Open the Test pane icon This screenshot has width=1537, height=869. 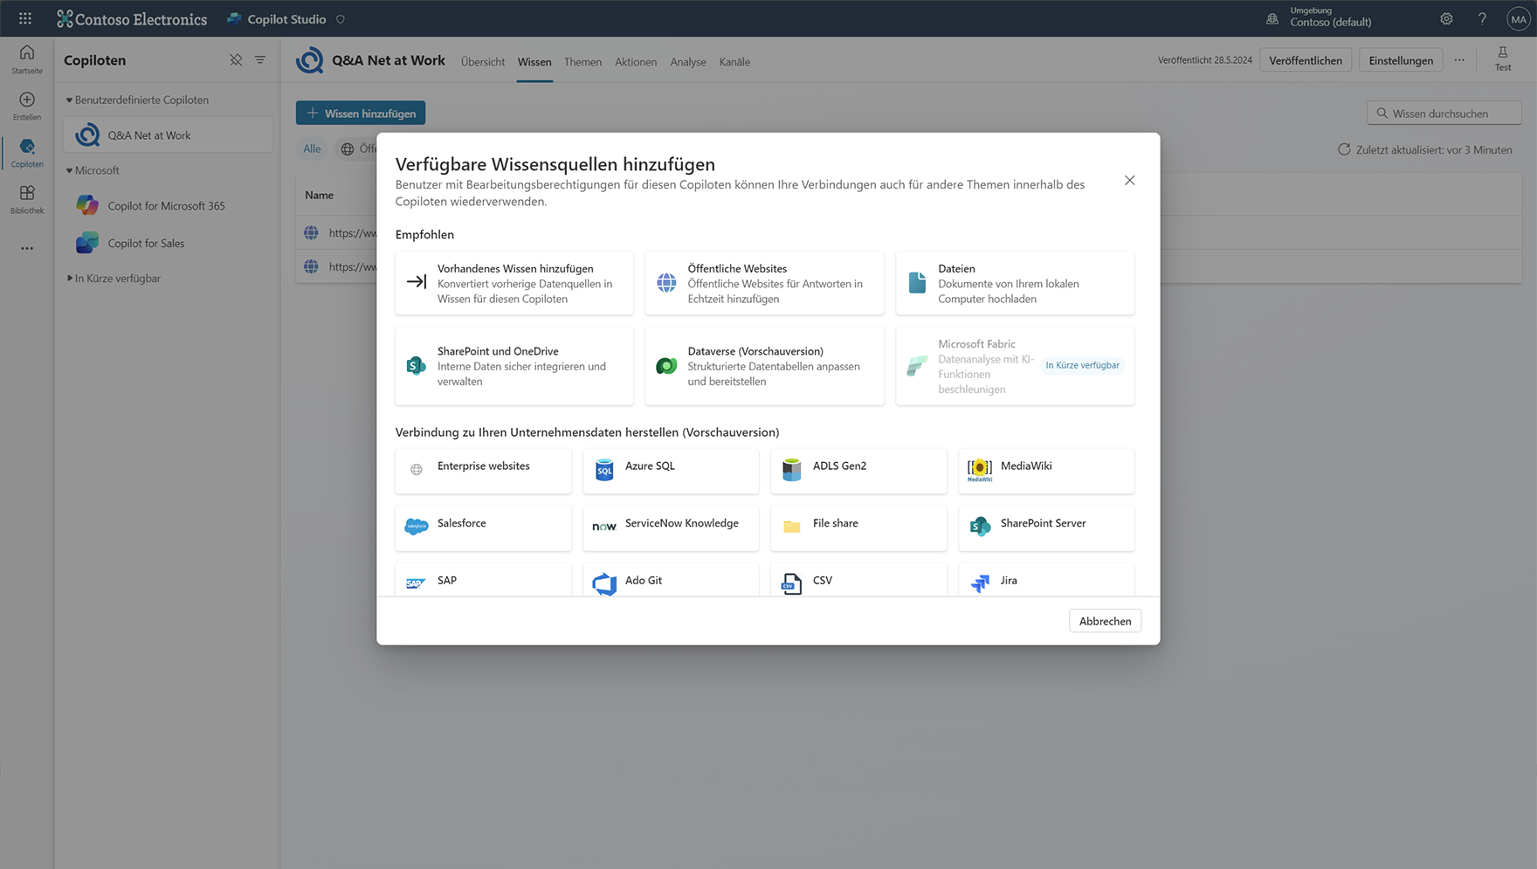point(1503,59)
